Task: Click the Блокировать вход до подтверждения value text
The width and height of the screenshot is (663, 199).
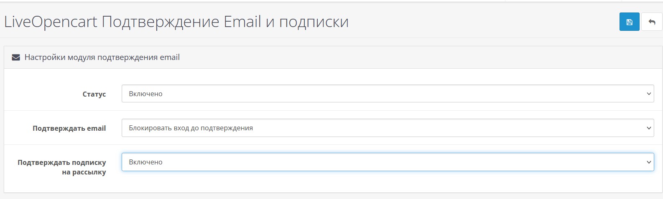Action: click(191, 128)
